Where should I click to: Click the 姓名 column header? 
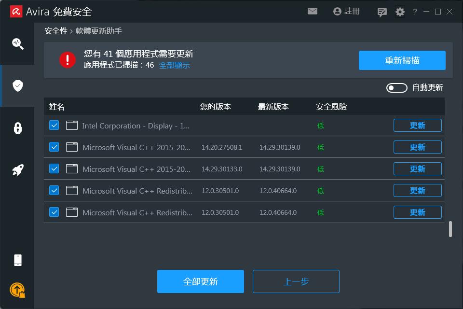pos(57,106)
